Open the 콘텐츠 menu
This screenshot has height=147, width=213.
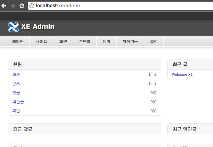click(x=85, y=41)
